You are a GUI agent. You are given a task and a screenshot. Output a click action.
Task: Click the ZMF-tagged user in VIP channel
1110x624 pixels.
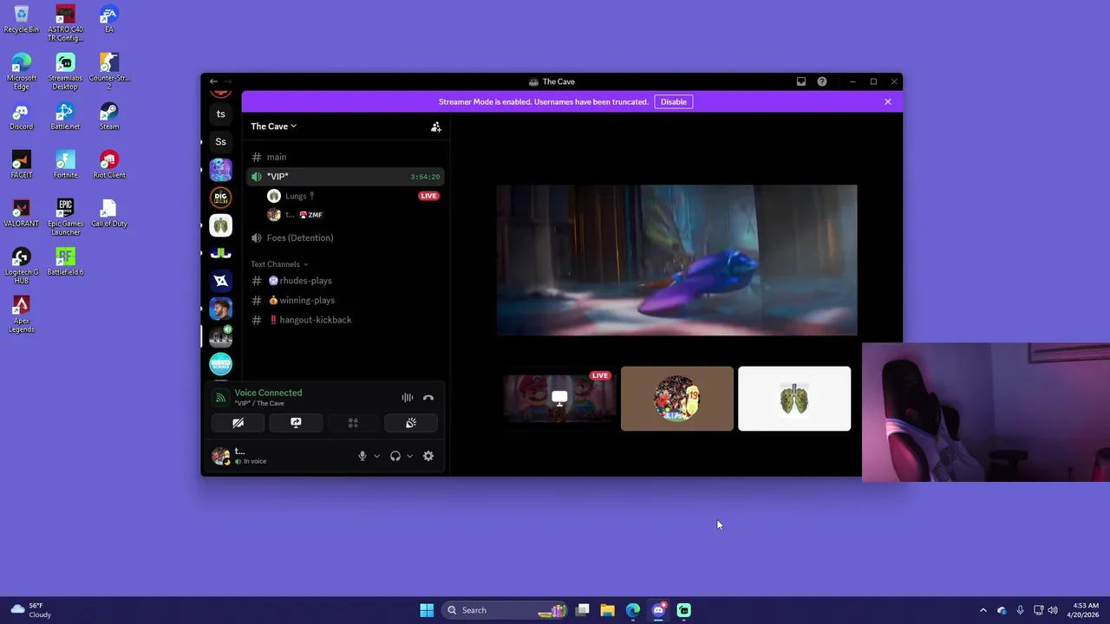coord(354,215)
